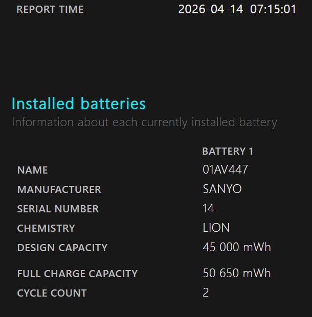Select the 45 000 mWh design capacity

pyautogui.click(x=236, y=248)
